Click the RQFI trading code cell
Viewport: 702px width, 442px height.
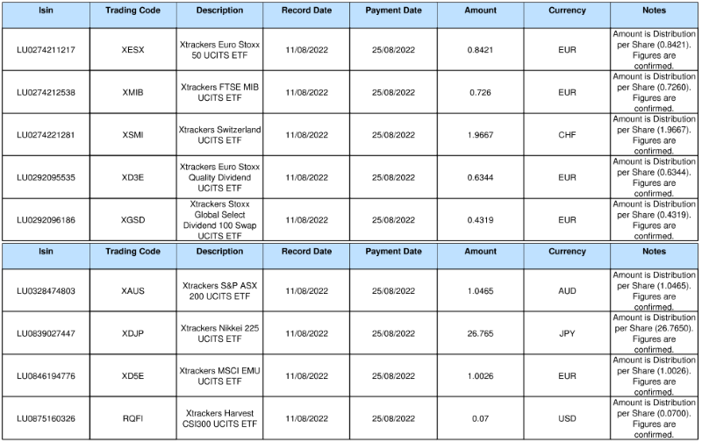click(133, 418)
